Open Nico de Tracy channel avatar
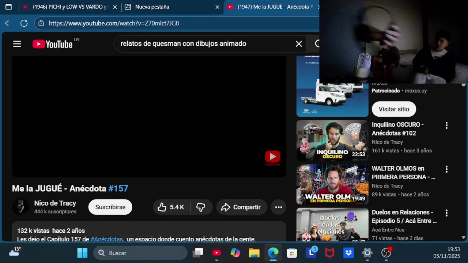 point(20,207)
